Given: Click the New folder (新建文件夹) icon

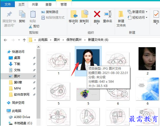Looking at the screenshot, I should (x=121, y=14).
